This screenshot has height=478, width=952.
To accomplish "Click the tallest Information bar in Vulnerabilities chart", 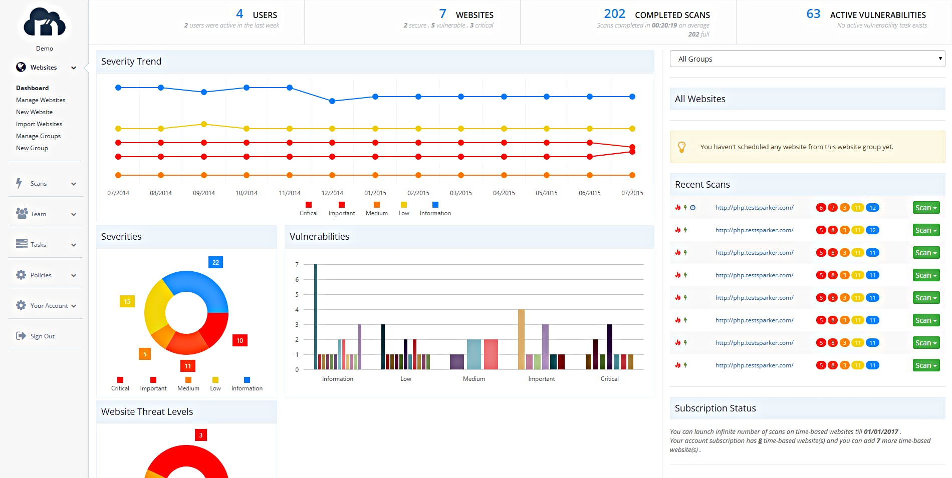I will [x=316, y=317].
